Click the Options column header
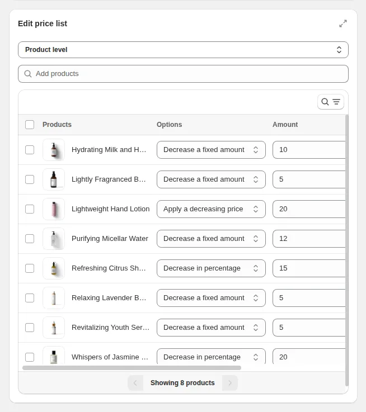Image resolution: width=366 pixels, height=412 pixels. point(169,125)
